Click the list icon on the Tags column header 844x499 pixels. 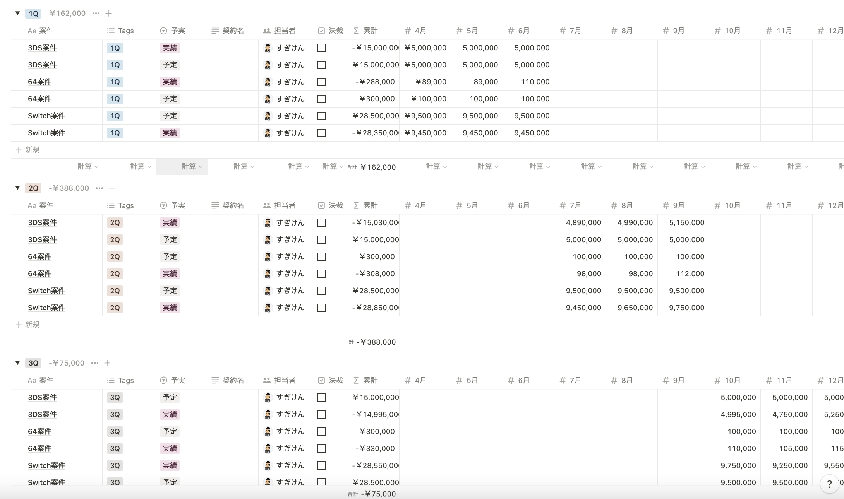(x=111, y=31)
